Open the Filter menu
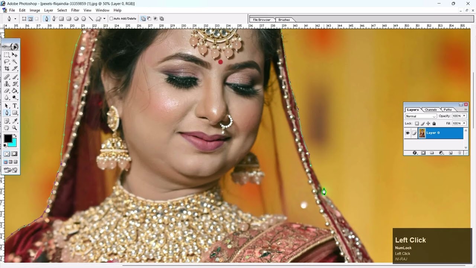The width and height of the screenshot is (476, 268). point(75,10)
